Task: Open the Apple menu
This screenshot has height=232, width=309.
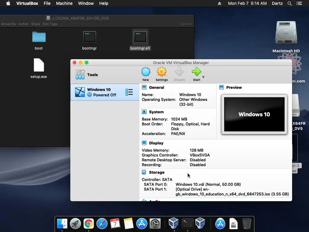Action: point(8,3)
